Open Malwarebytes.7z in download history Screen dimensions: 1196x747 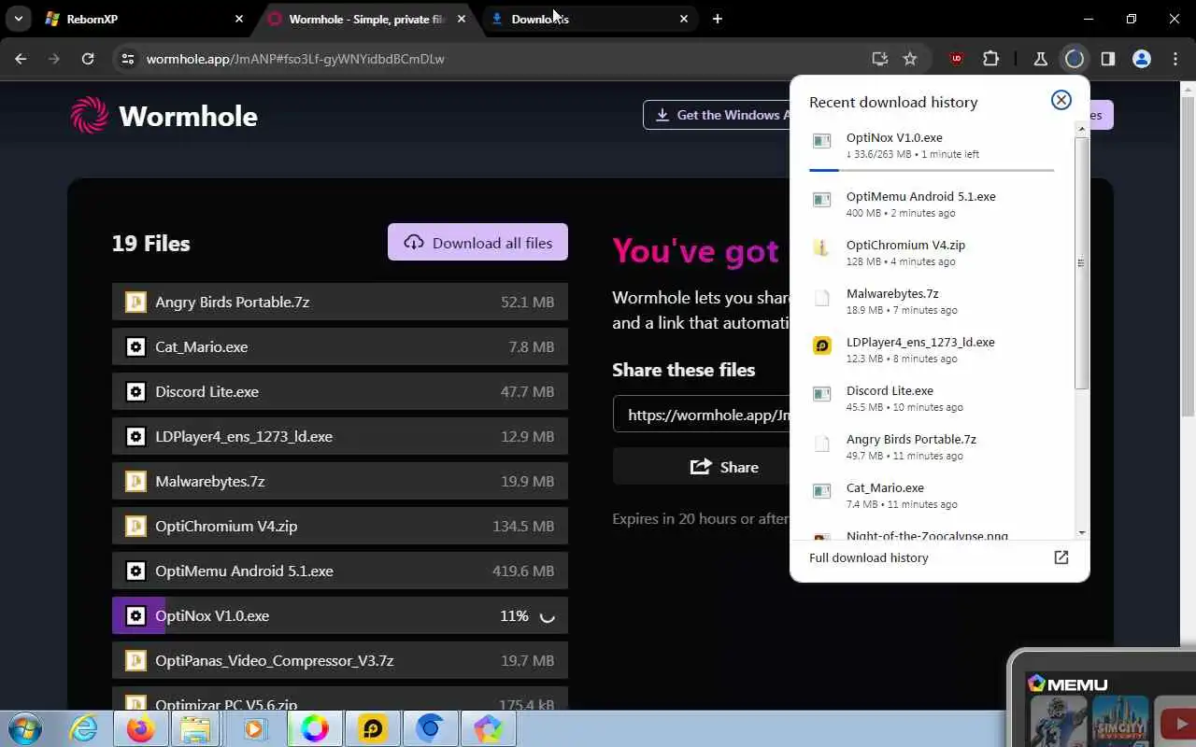click(932, 302)
